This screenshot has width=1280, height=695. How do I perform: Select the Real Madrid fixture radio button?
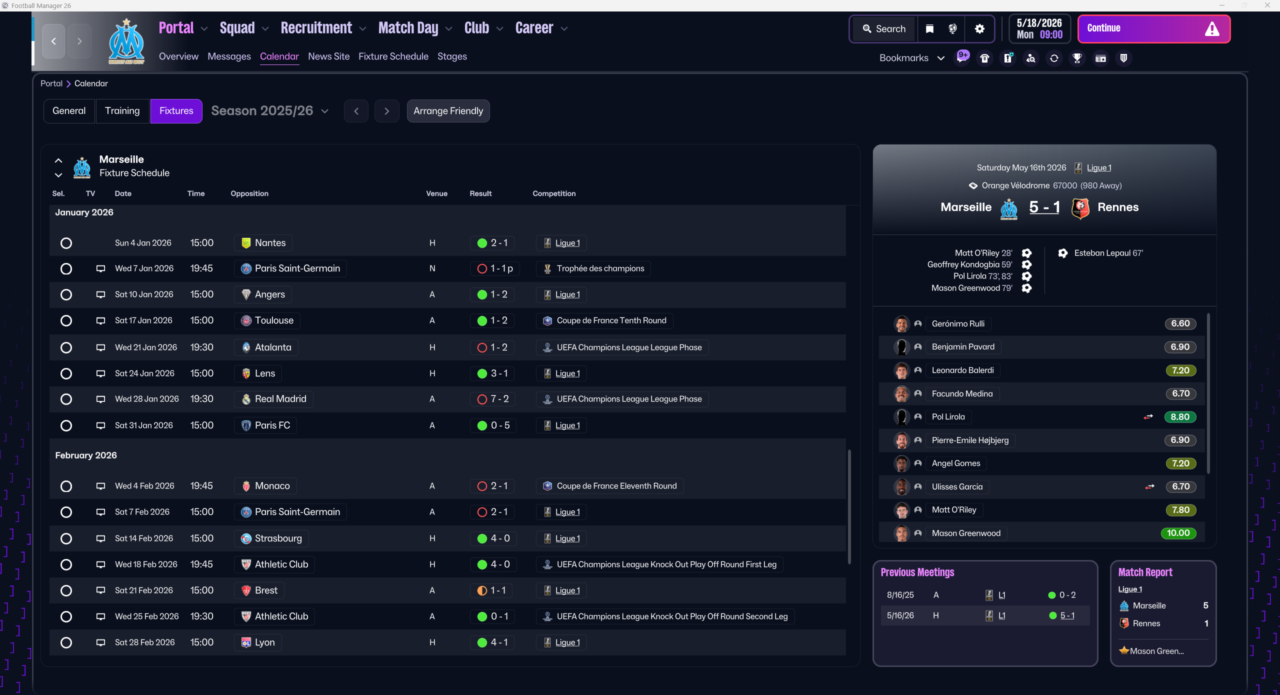[66, 399]
